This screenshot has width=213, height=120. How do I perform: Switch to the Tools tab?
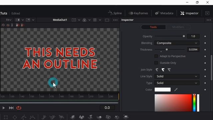[x=153, y=27]
